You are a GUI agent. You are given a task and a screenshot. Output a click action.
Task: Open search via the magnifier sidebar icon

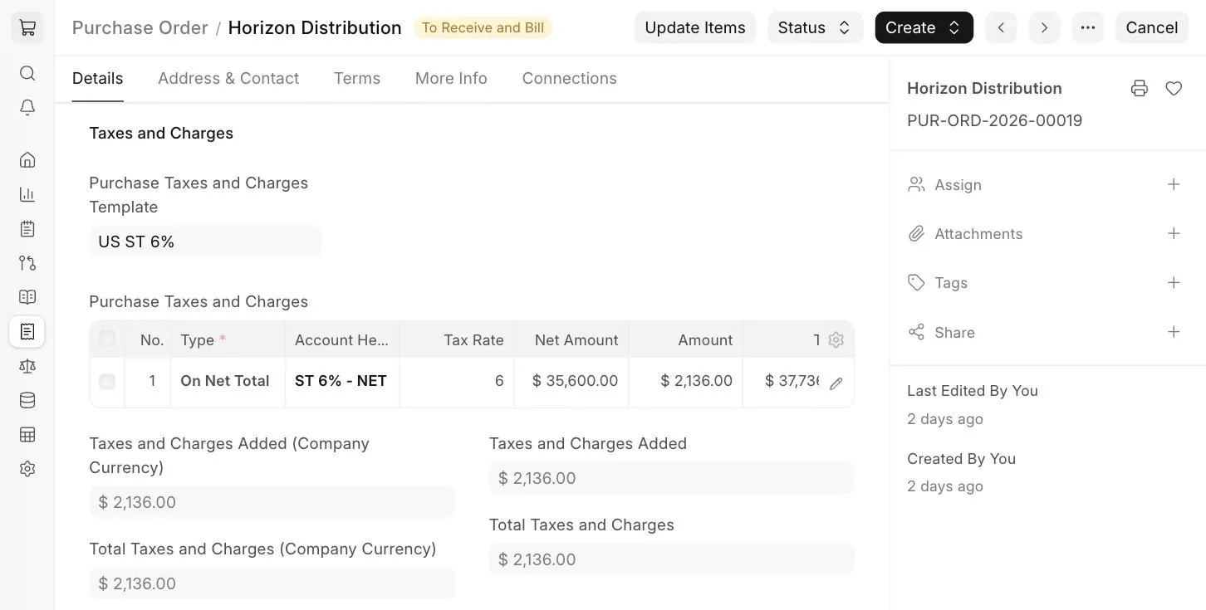(x=27, y=73)
